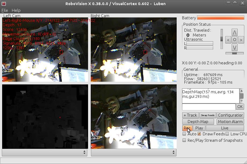Click the Right Cam video feed
This screenshot has width=247, height=164.
coord(134,50)
